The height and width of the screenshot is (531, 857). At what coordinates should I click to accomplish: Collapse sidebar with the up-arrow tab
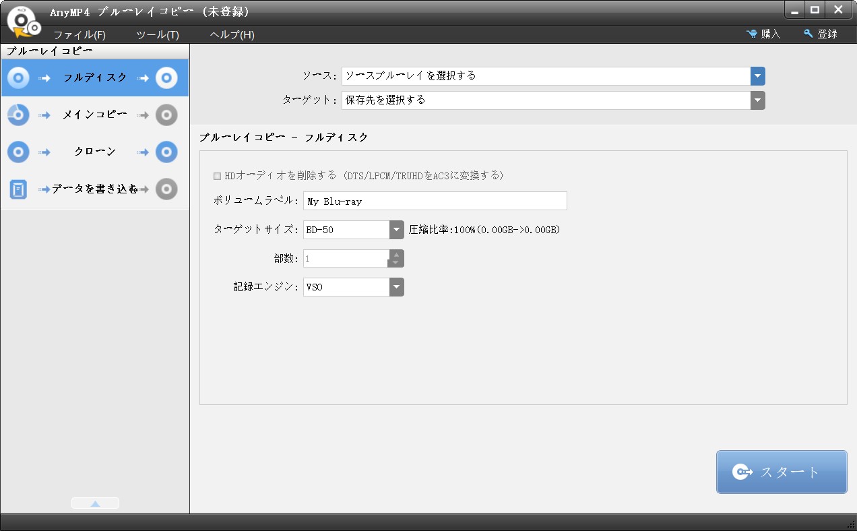(95, 503)
